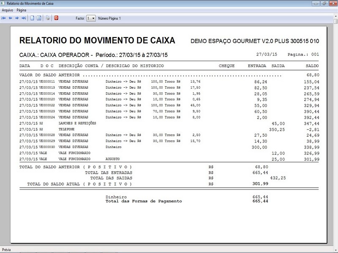Viewport: 338px width, 253px height.
Task: Click balance value 392,44
Action: [312, 118]
